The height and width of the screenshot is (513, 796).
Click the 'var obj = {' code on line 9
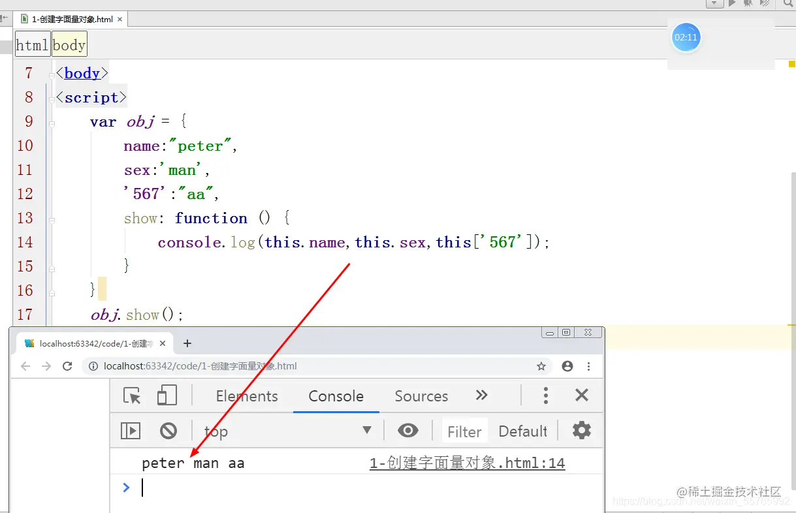pyautogui.click(x=138, y=121)
